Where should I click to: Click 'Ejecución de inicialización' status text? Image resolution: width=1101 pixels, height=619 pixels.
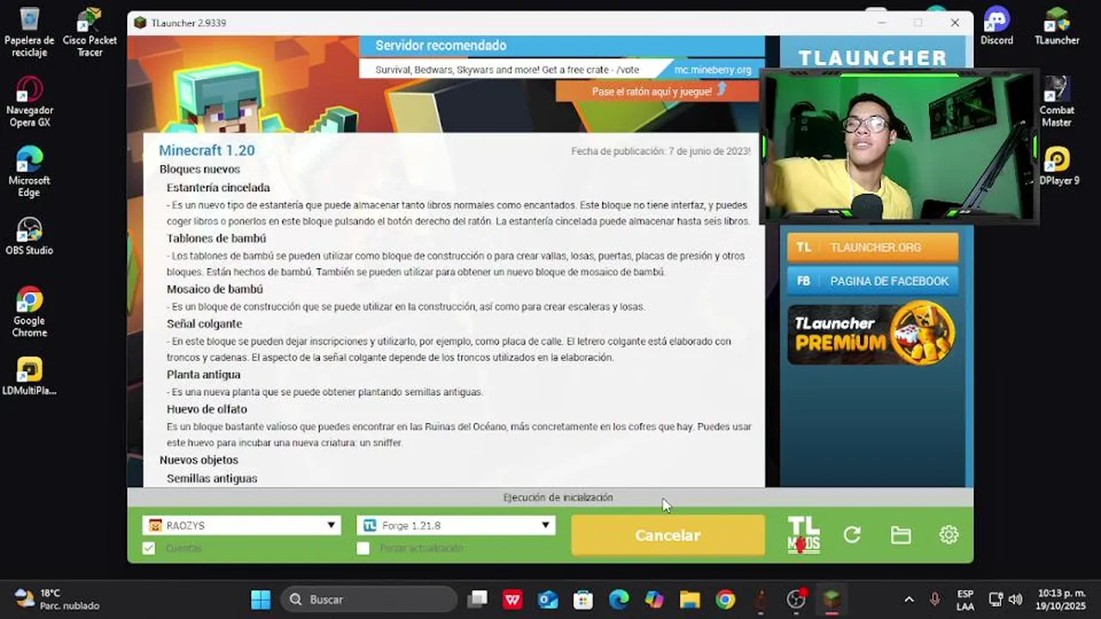pos(558,498)
